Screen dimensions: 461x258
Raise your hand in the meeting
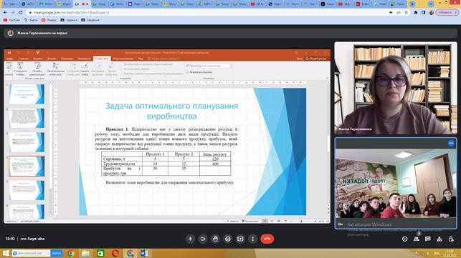(216, 239)
